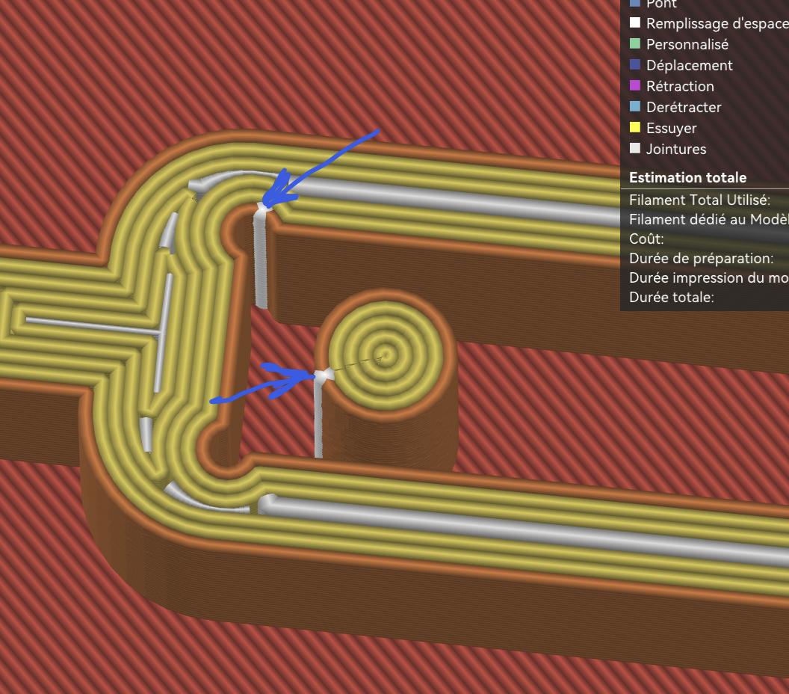
Task: Click the Derétracter light blue swatch
Action: pyautogui.click(x=635, y=106)
